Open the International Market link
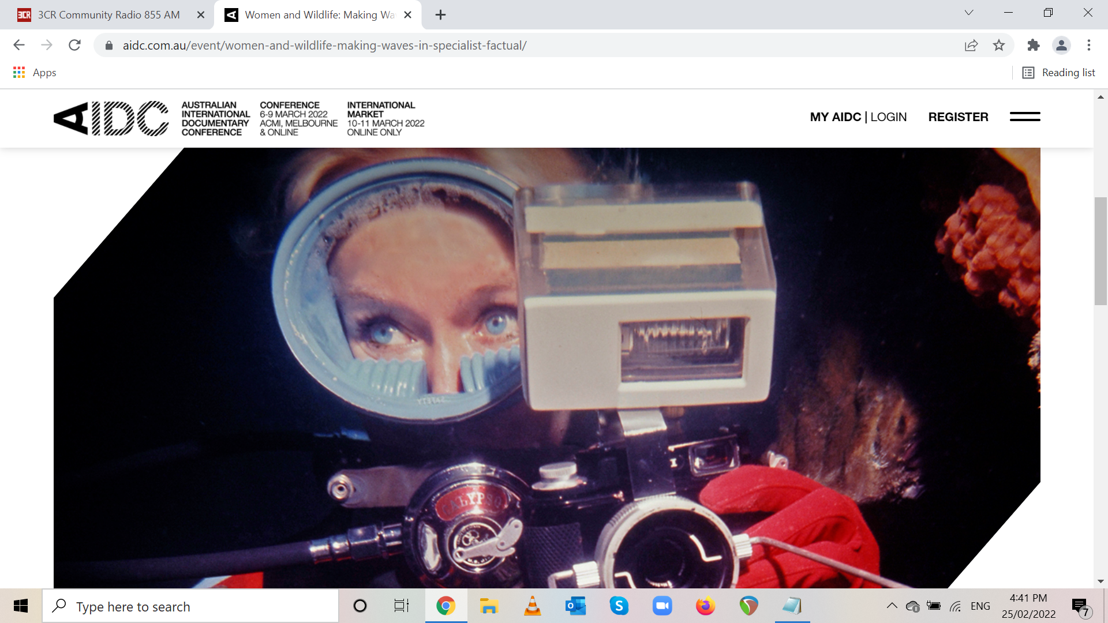 [x=385, y=119]
